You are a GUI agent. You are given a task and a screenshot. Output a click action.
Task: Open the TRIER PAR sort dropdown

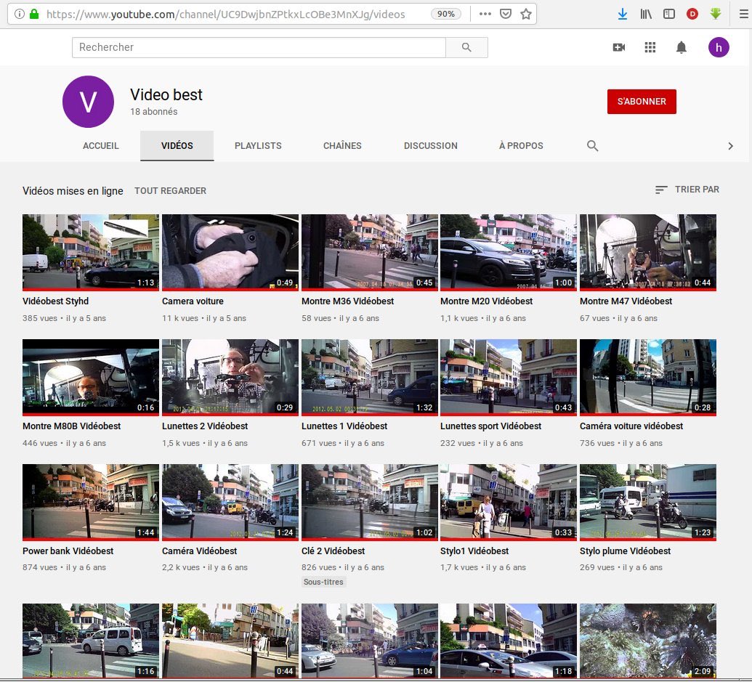click(687, 190)
